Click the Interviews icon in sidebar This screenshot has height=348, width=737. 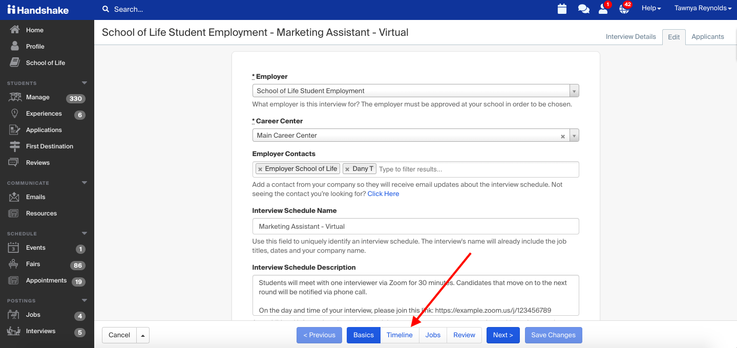(x=14, y=331)
